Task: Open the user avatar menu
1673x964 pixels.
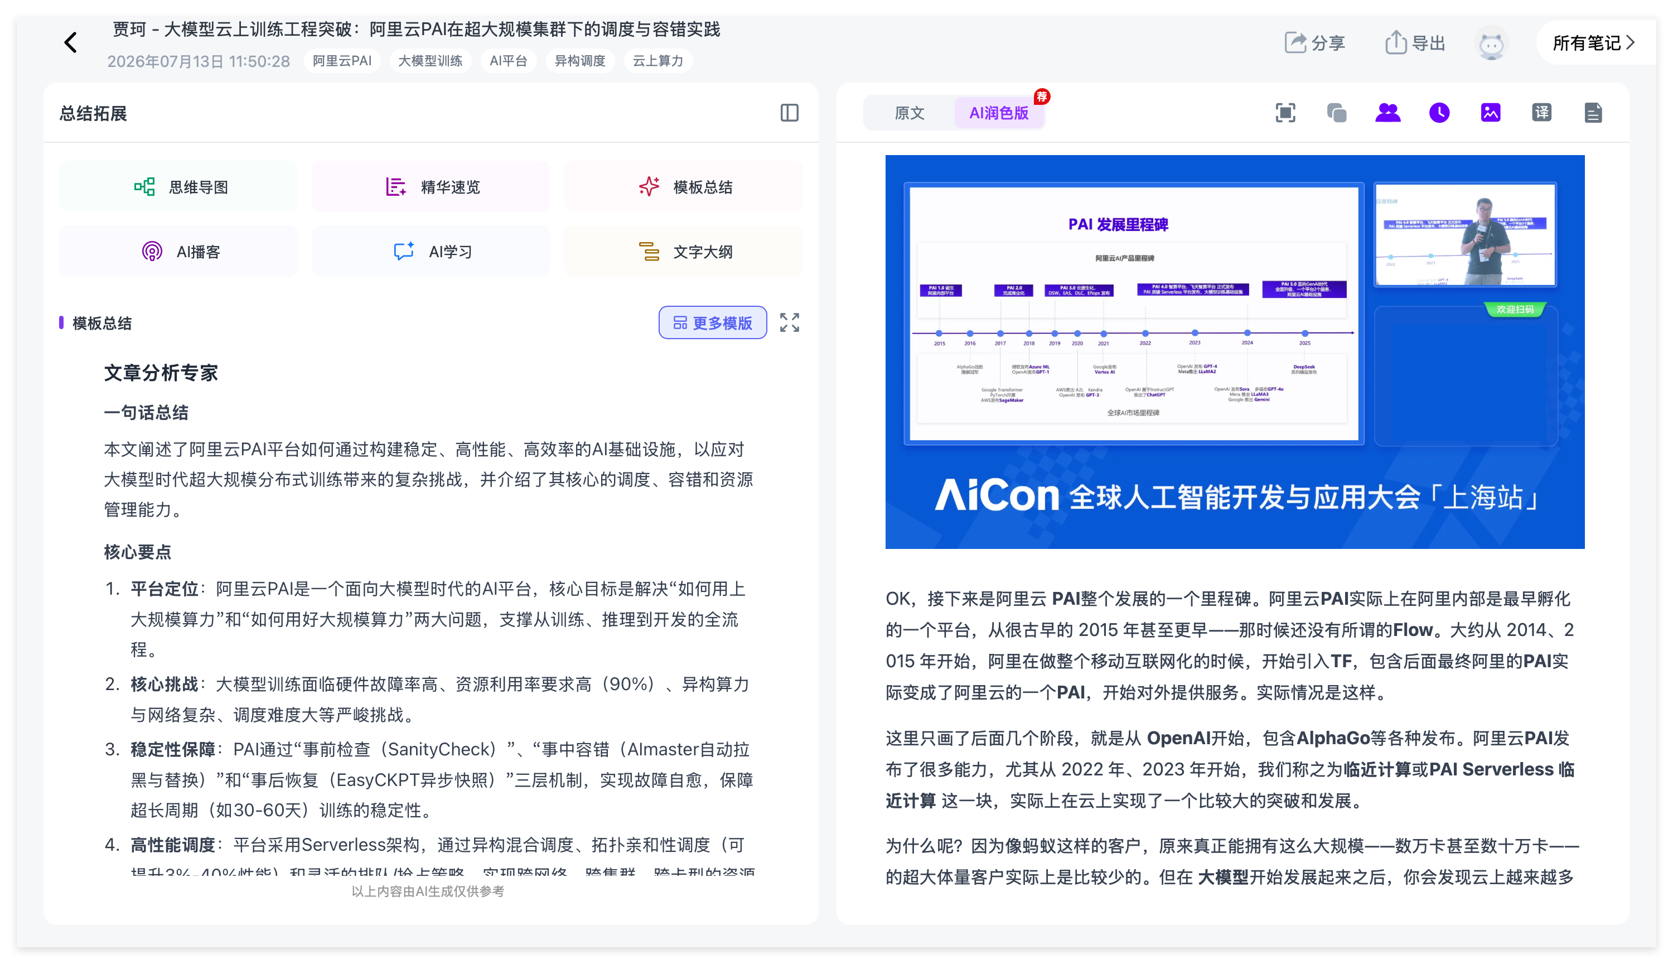Action: coord(1491,44)
